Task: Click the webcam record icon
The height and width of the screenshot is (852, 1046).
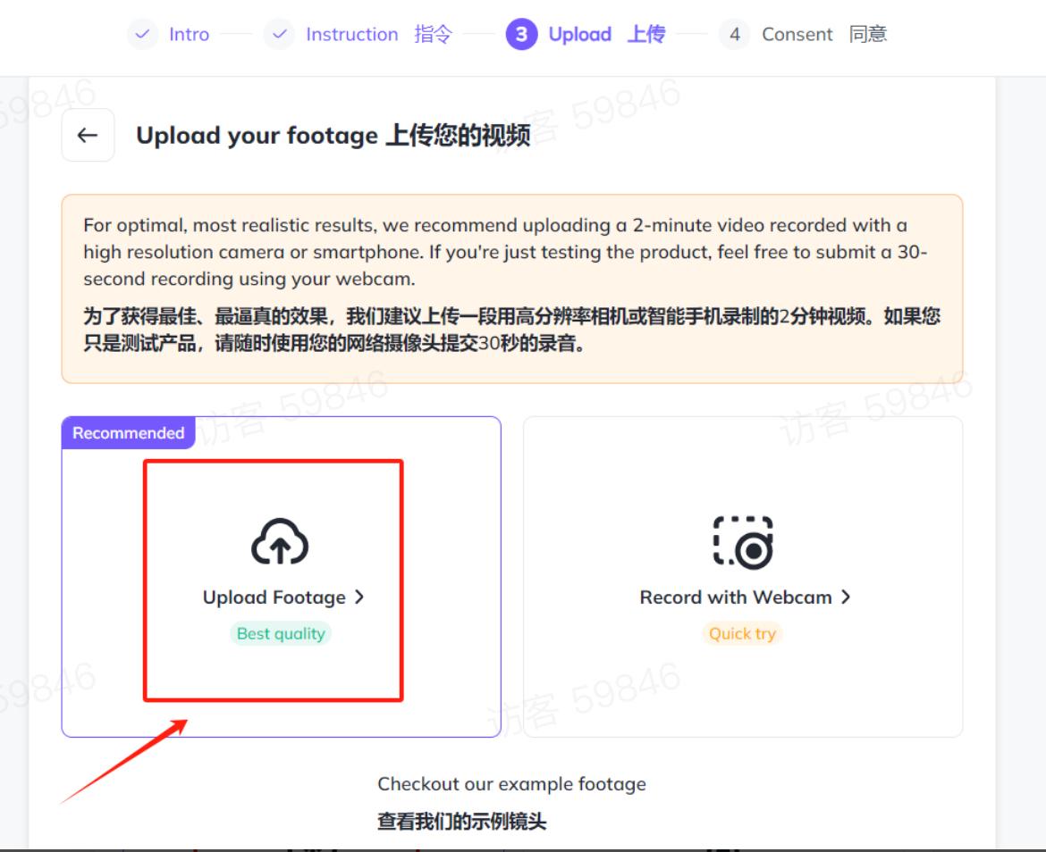Action: 742,540
